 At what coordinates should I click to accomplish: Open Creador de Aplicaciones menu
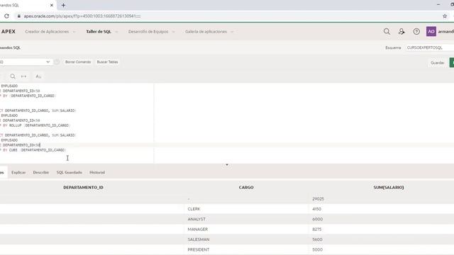tap(47, 31)
